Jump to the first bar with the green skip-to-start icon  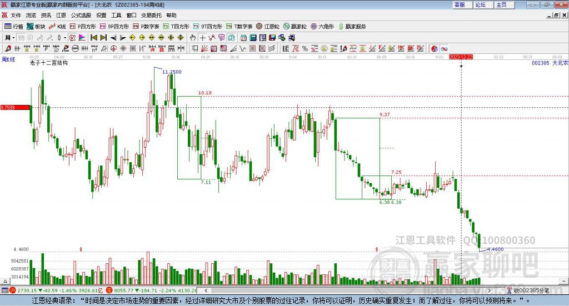pos(93,38)
